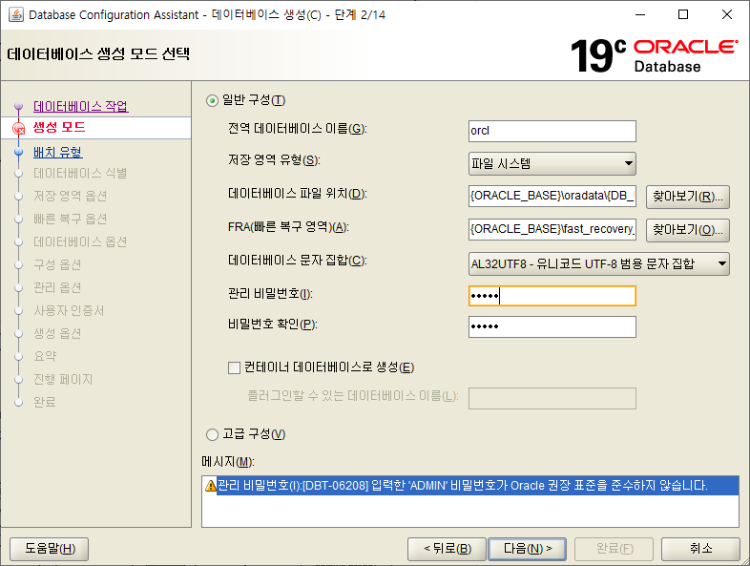750x566 pixels.
Task: Maximize the Database Configuration Assistant window
Action: pyautogui.click(x=683, y=15)
